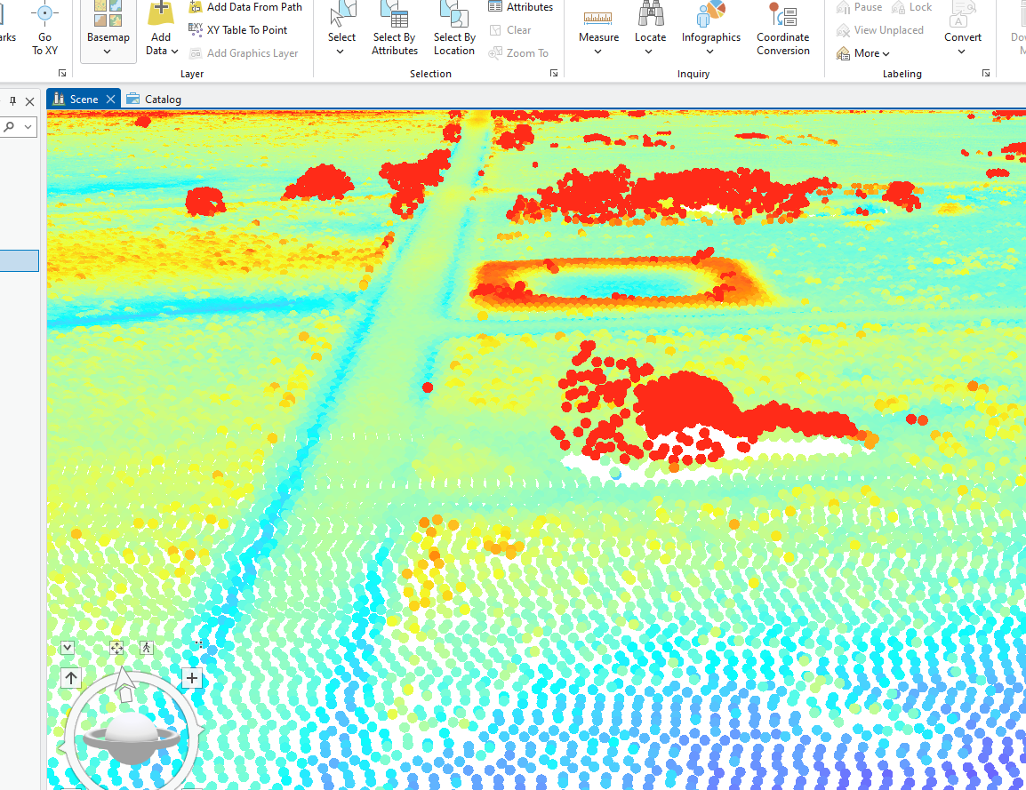Toggle first-person walk mode in navigator
This screenshot has width=1026, height=790.
(x=147, y=648)
